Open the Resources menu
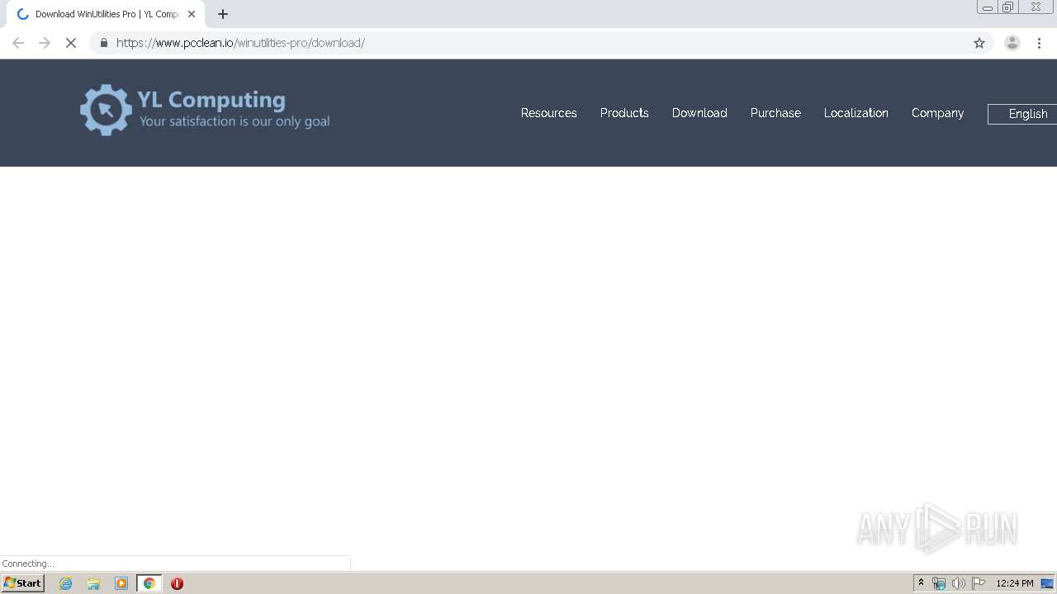 click(549, 113)
